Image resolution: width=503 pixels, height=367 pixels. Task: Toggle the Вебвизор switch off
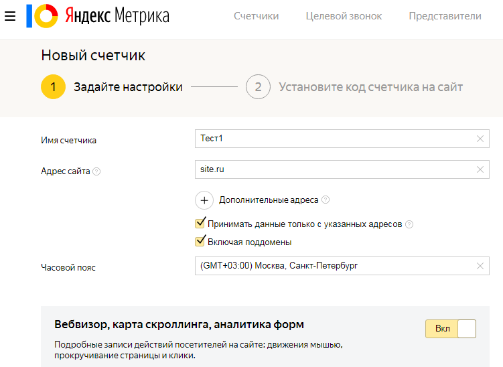click(x=450, y=329)
